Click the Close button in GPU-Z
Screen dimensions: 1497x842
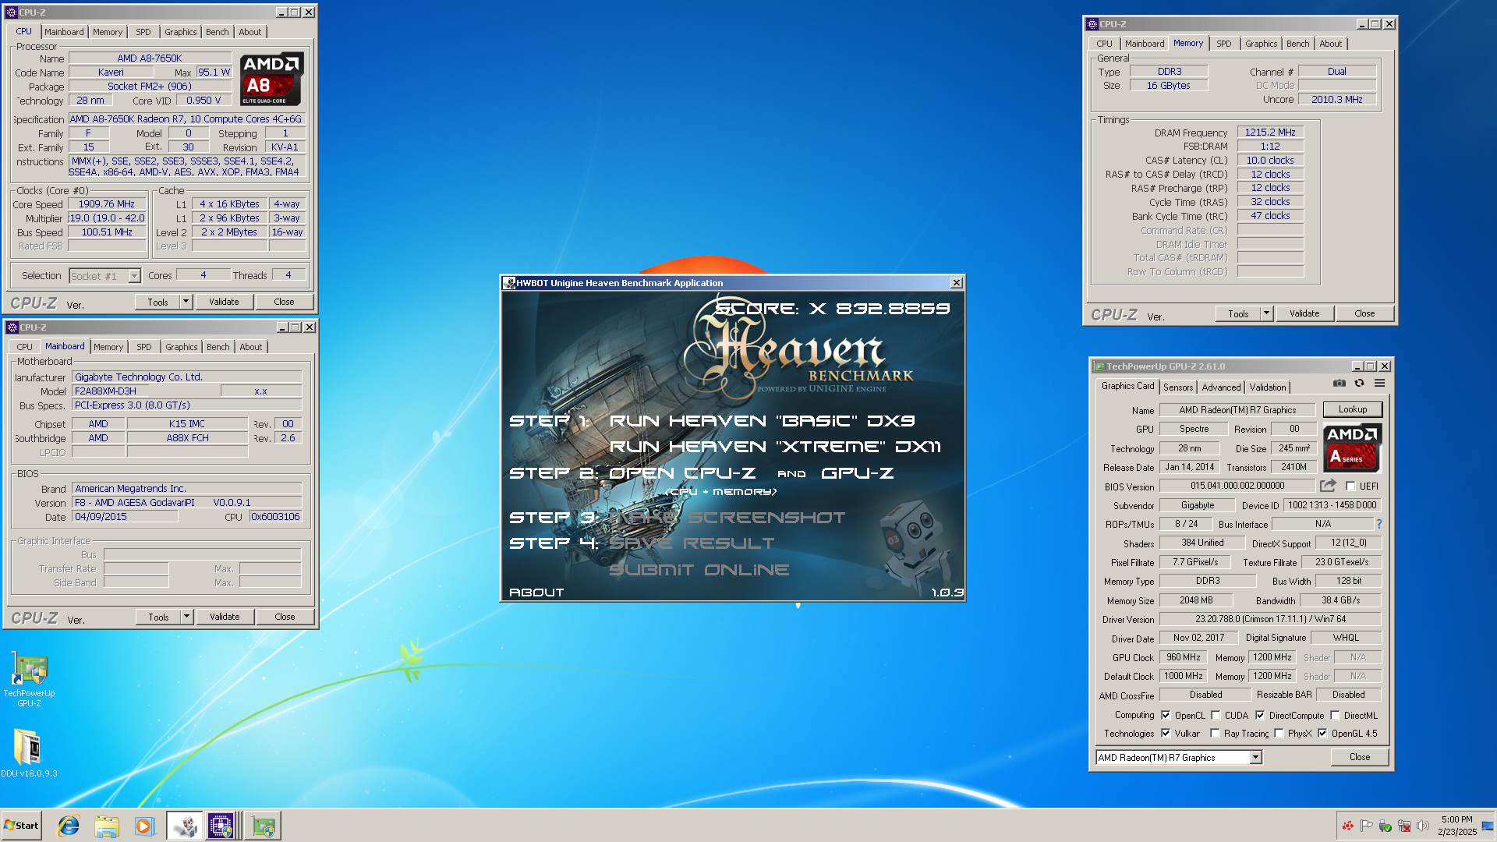click(1359, 757)
